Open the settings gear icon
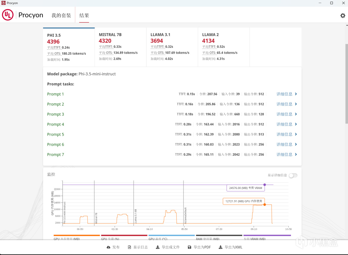348x255 pixels. pyautogui.click(x=343, y=16)
